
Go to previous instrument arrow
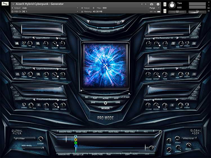pos(142,4)
